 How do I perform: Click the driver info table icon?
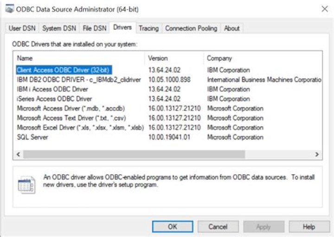point(26,184)
